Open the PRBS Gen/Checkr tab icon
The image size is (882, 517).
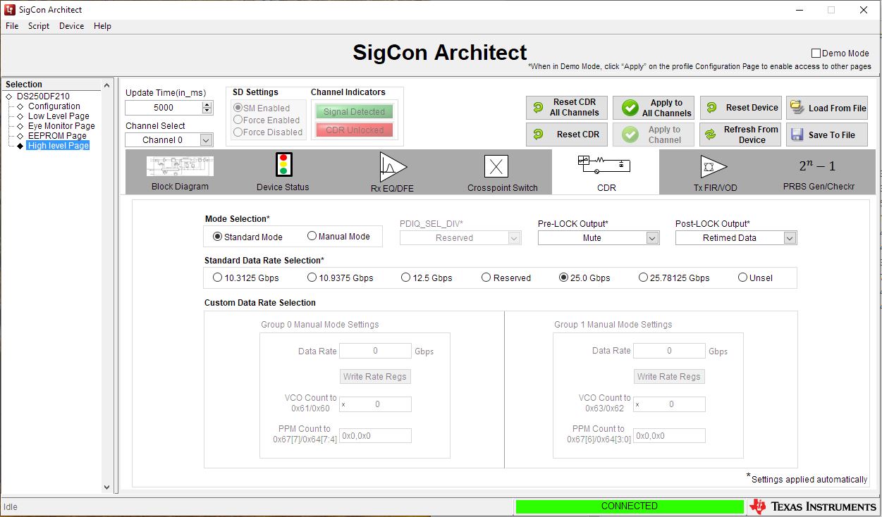(817, 166)
